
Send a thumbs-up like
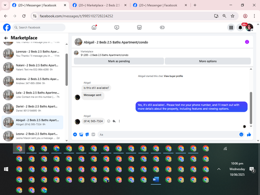tap(249, 134)
